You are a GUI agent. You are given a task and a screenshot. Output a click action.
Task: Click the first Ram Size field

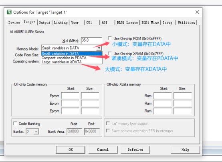[x=183, y=96]
